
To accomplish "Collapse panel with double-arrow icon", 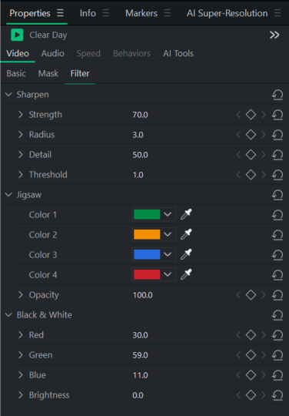I will [274, 35].
